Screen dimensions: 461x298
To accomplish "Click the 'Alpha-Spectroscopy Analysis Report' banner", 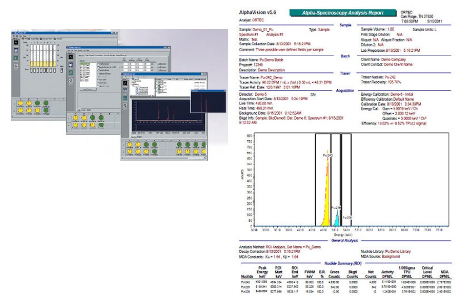I will (x=343, y=13).
